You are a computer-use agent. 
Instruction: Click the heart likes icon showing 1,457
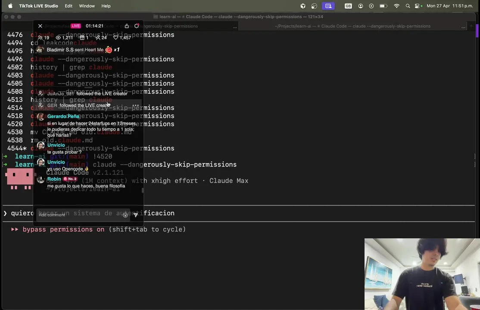pos(116,37)
